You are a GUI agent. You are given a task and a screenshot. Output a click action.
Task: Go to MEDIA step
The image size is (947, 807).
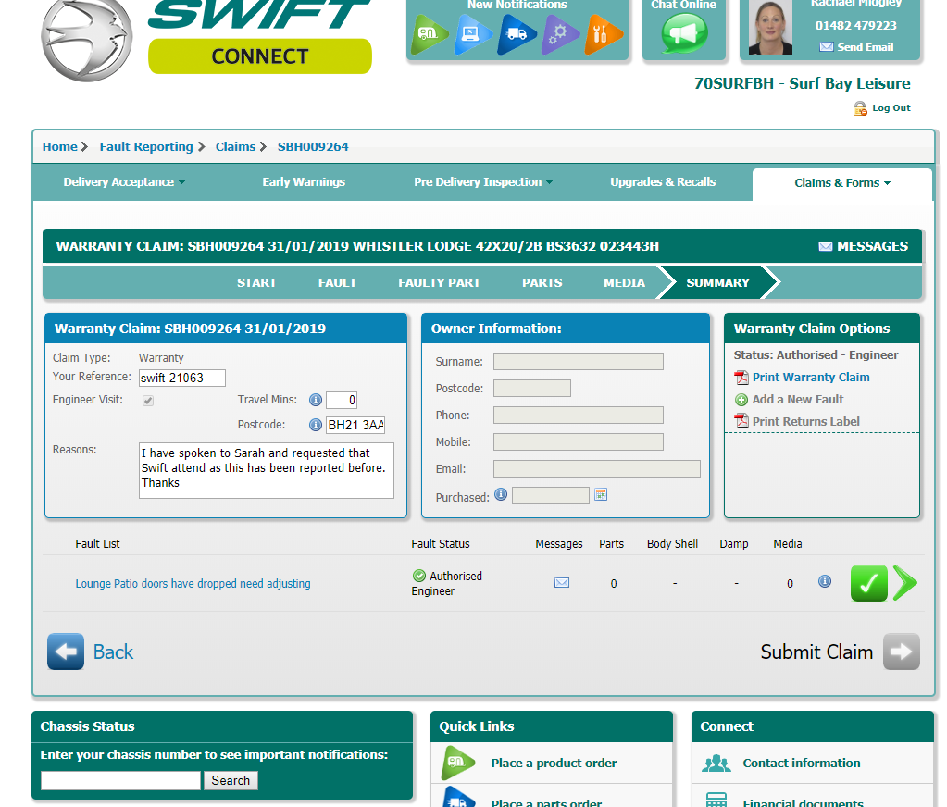point(624,282)
